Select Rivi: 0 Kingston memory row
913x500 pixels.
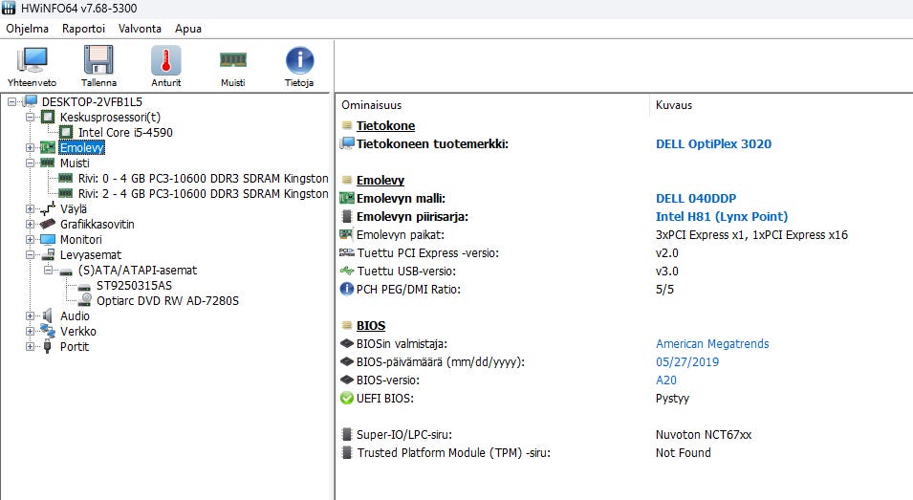[204, 178]
